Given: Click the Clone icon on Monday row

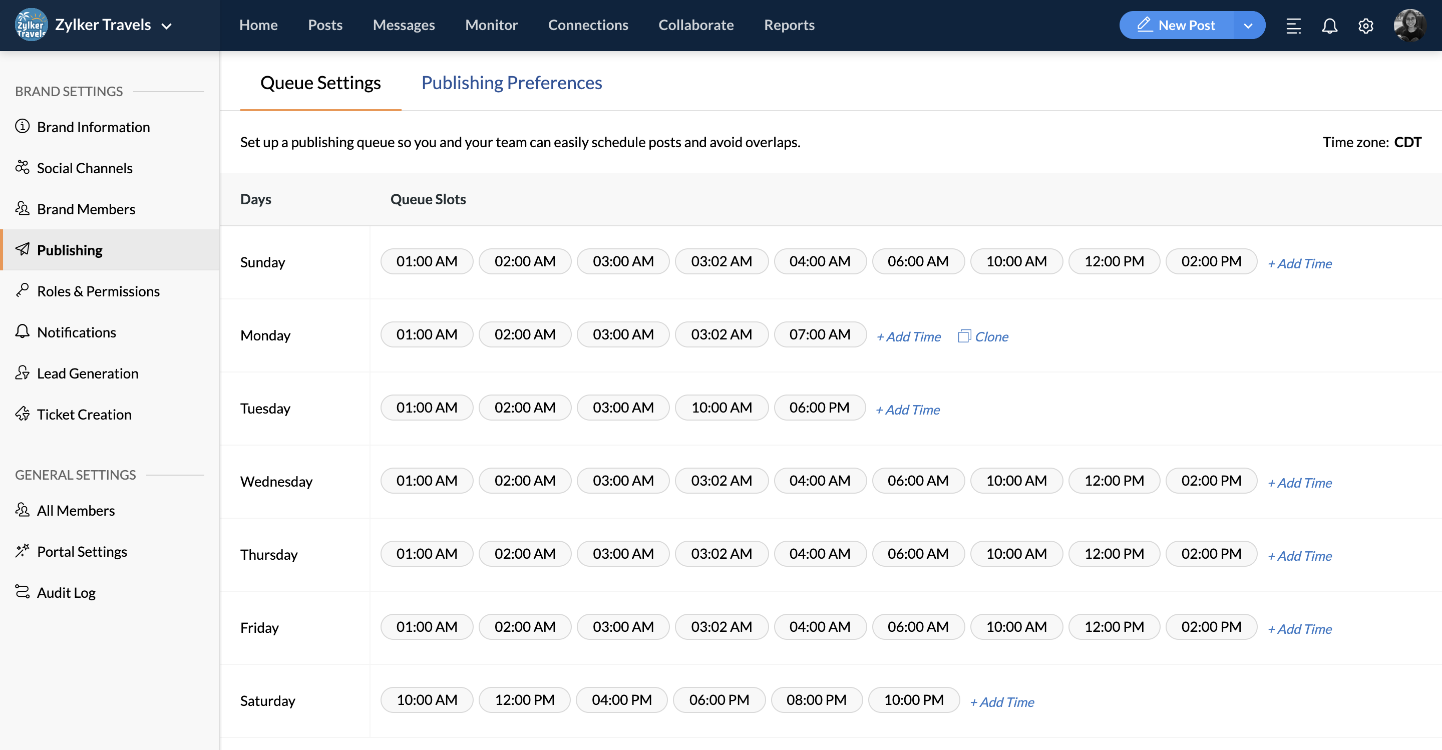Looking at the screenshot, I should [964, 336].
